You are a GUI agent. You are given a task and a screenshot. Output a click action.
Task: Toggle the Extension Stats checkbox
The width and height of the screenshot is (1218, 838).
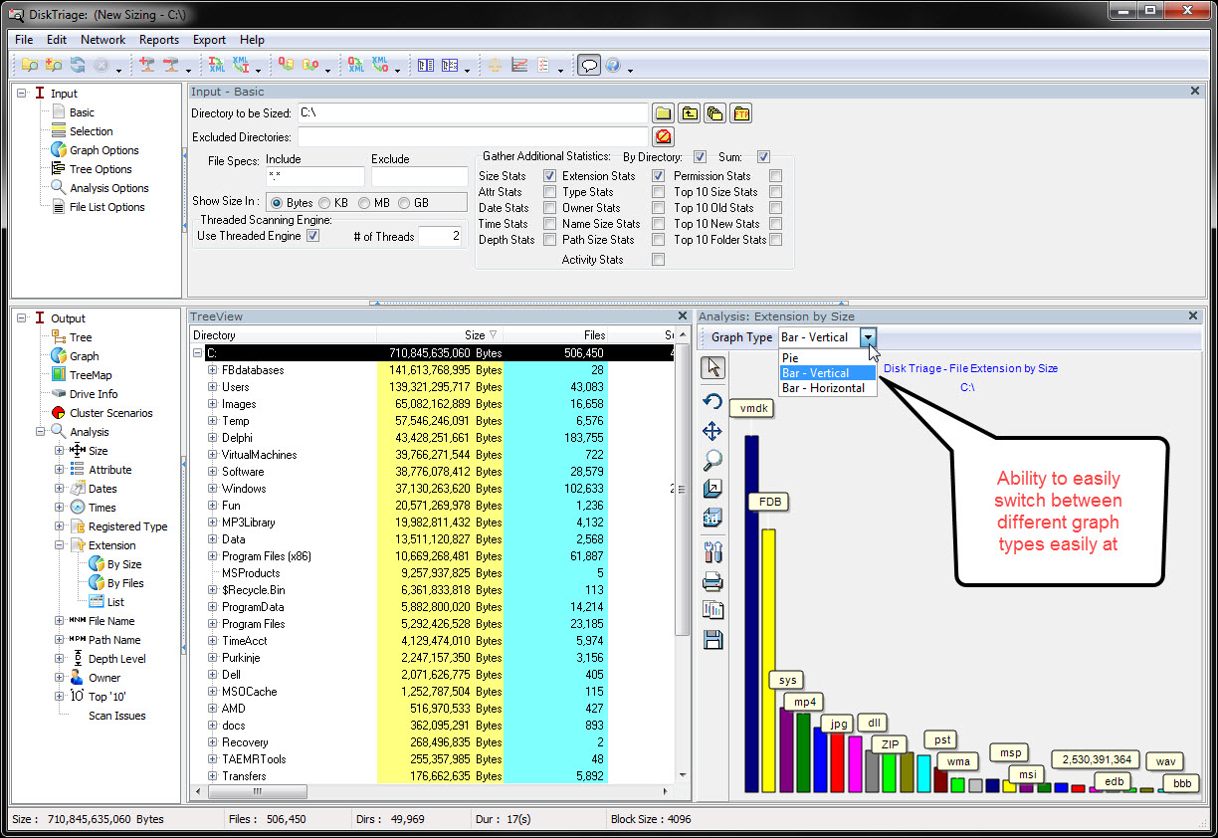[x=658, y=176]
